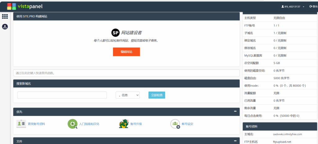Click the upload icon in sidebar
Viewport: 318px width, 144px height.
click(x=5, y=27)
